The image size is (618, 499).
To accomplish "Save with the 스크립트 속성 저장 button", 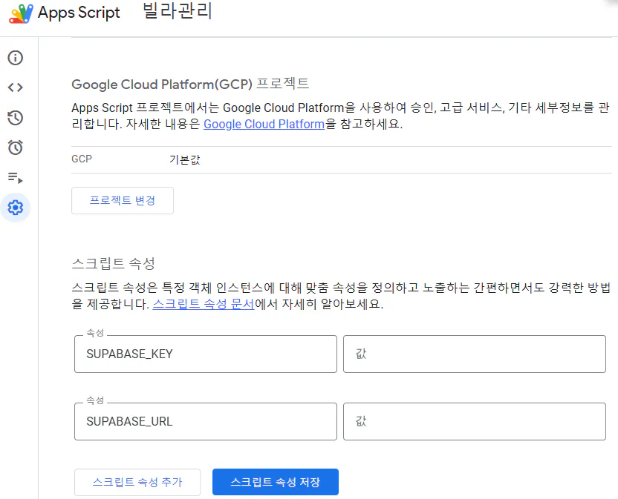I will pos(276,482).
